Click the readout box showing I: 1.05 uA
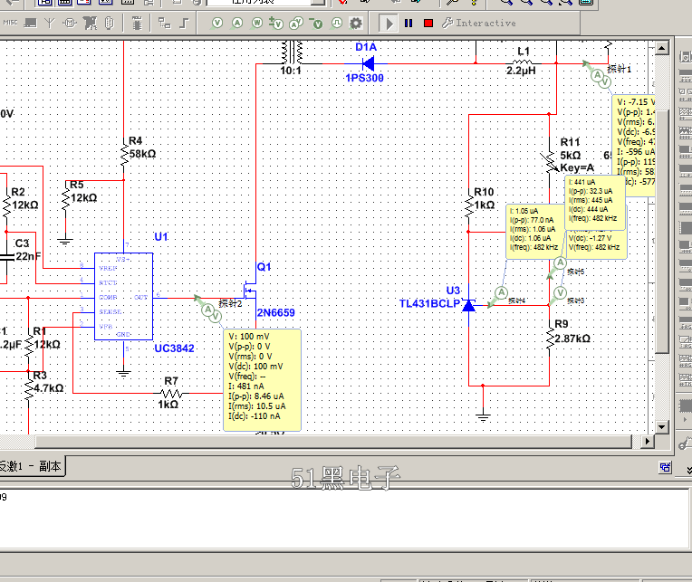This screenshot has height=582, width=692. pos(535,231)
